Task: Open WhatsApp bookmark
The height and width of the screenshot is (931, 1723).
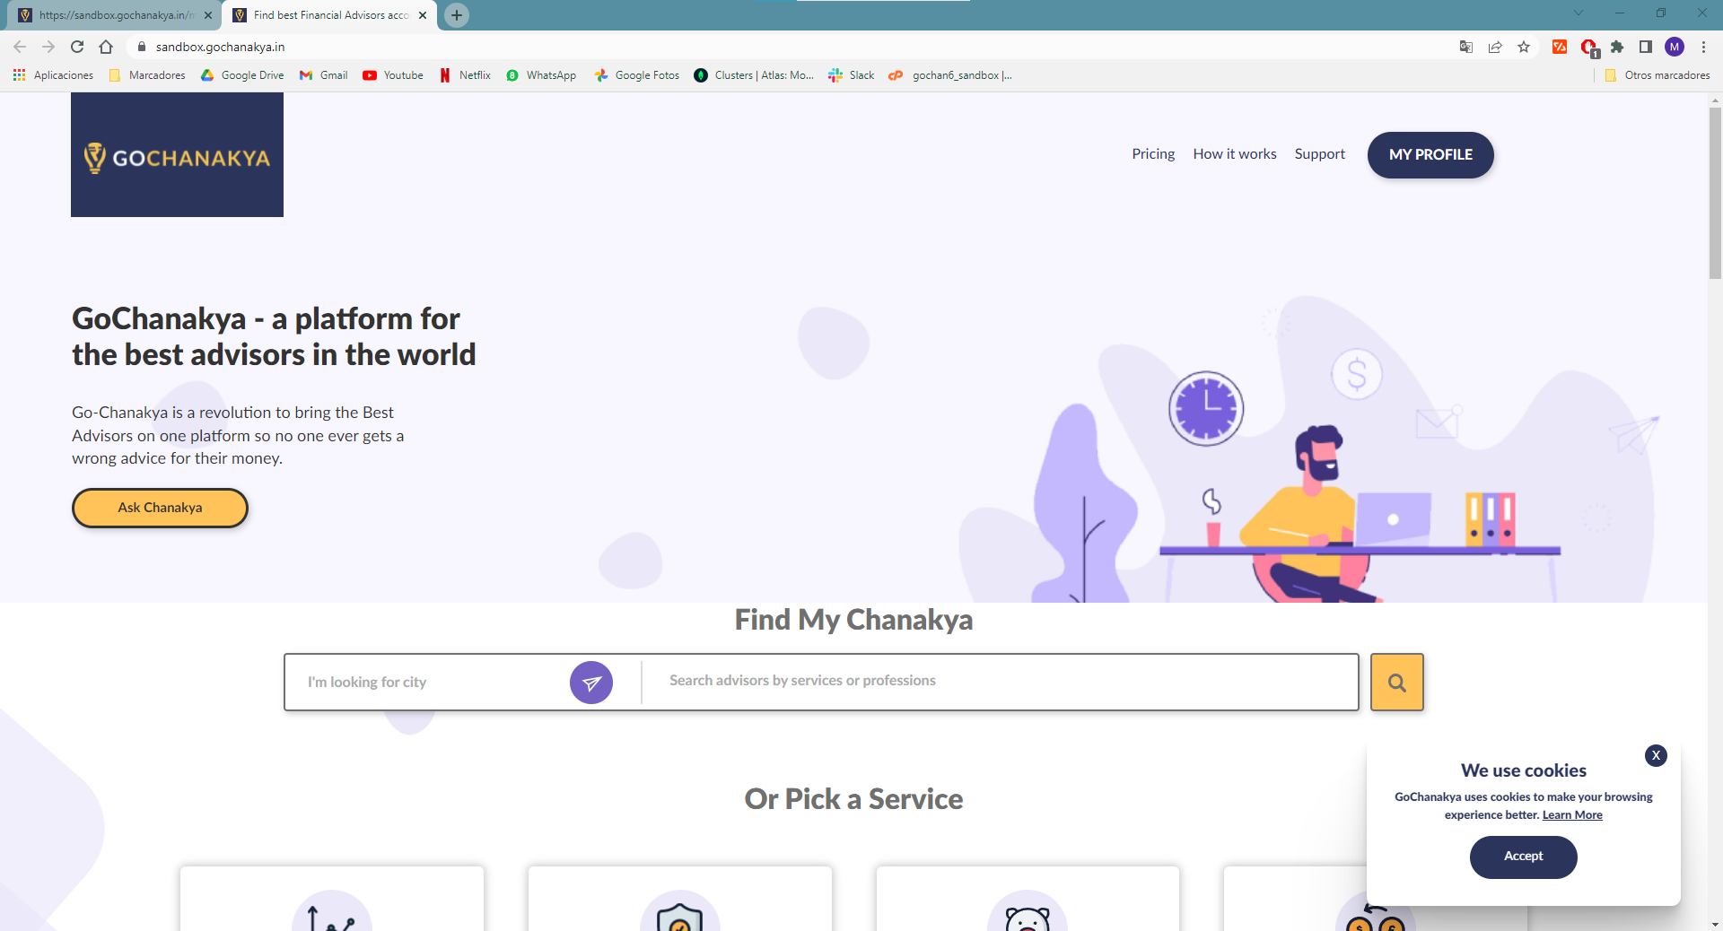Action: (541, 75)
